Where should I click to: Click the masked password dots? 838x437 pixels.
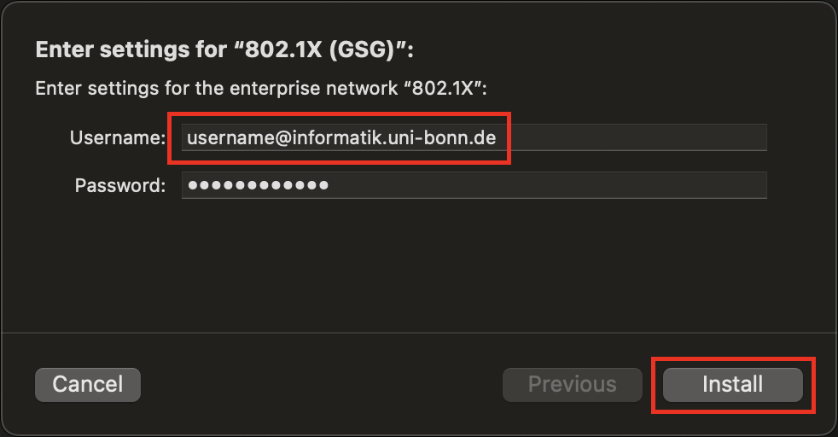259,185
